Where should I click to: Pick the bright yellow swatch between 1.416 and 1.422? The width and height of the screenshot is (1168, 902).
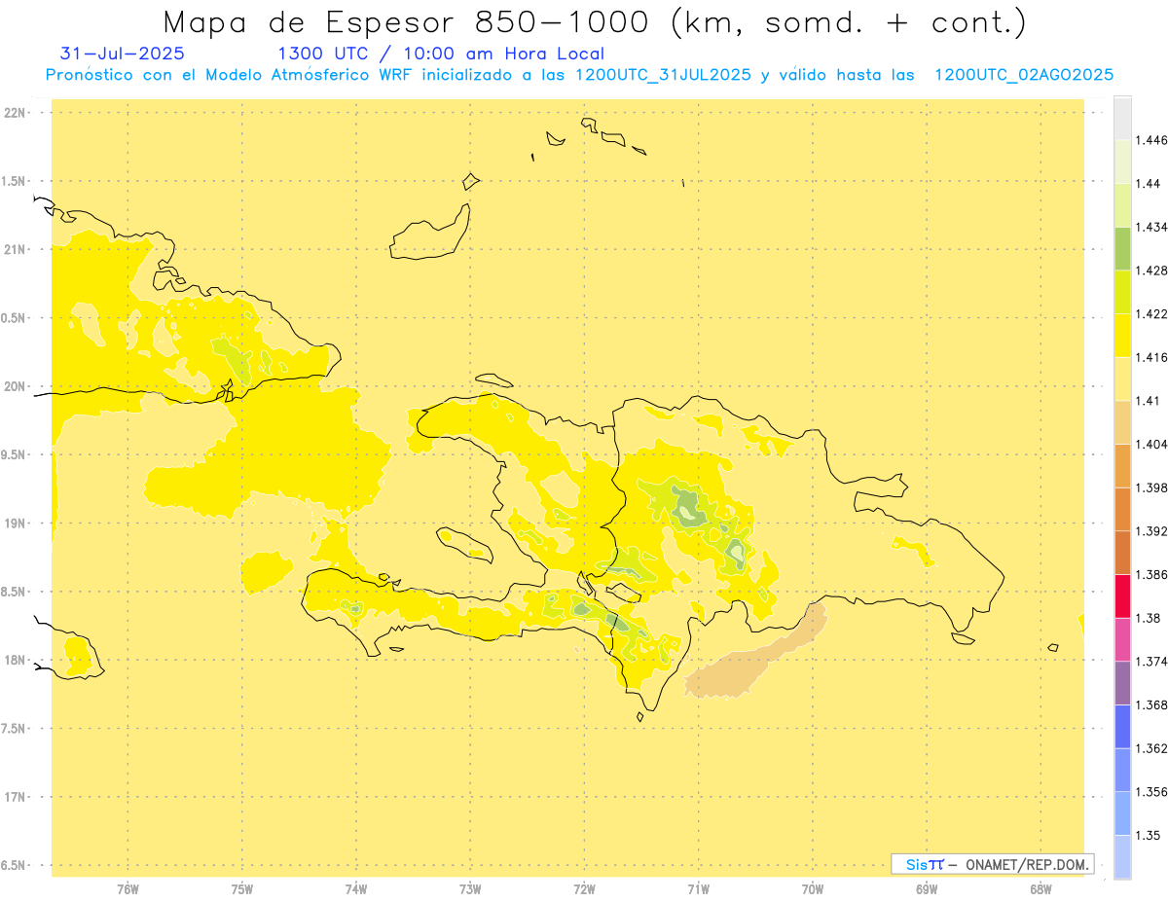coord(1122,335)
